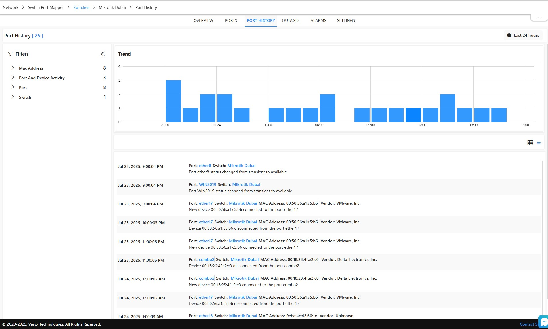Open the Last 24 hours time range selector
The width and height of the screenshot is (548, 329).
pyautogui.click(x=523, y=36)
